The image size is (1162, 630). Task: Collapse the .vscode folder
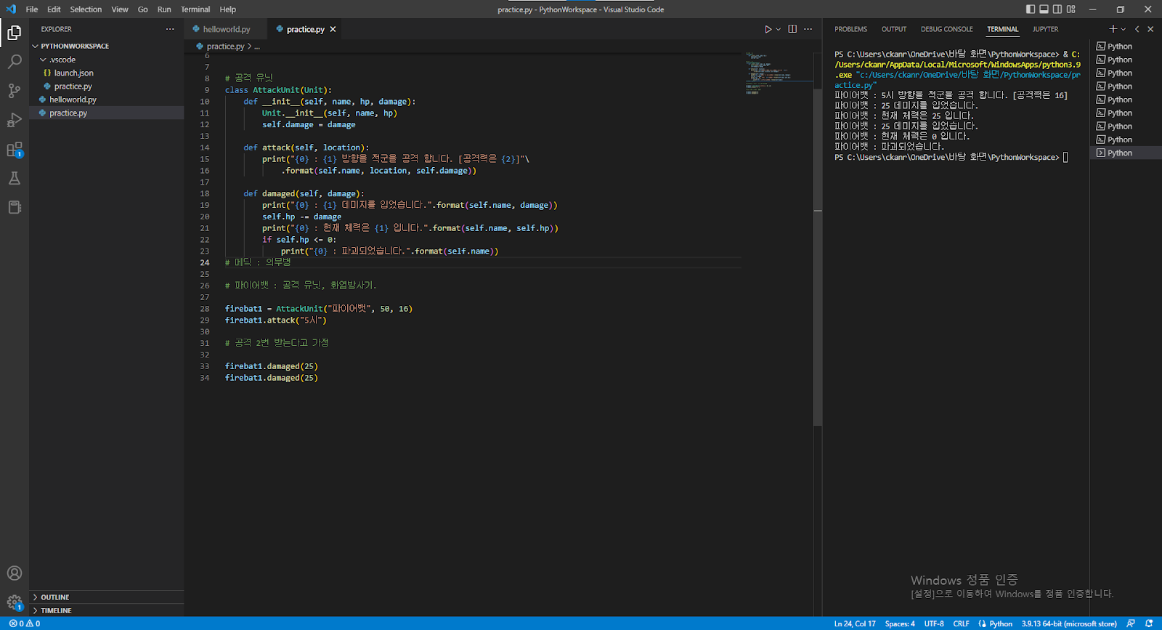click(62, 60)
